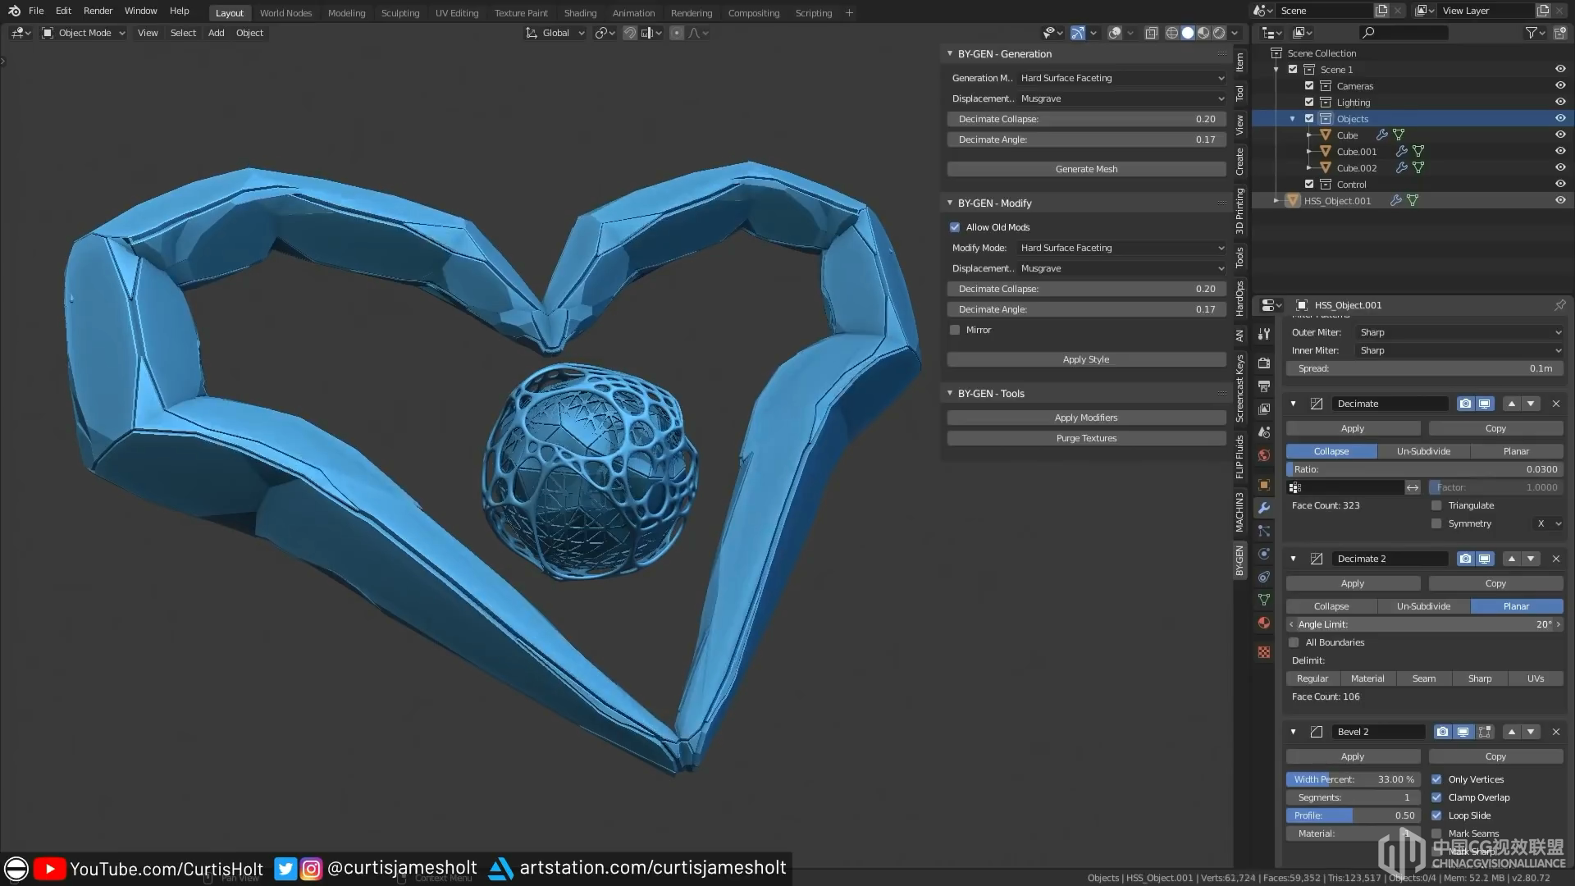Open the MACHIN3 sidebar tab
1575x886 pixels.
pos(1239,512)
